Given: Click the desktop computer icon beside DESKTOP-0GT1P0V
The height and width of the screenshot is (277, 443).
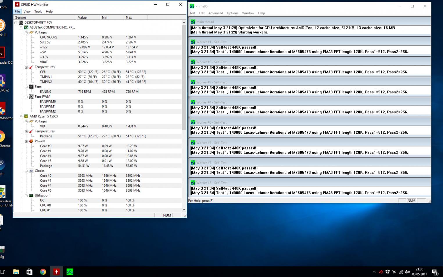Looking at the screenshot, I should [21, 22].
